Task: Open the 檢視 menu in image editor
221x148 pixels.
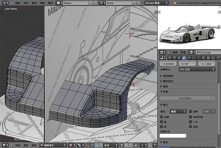Action: [175, 52]
